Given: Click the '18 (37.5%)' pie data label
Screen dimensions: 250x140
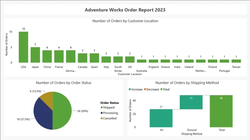Looking at the screenshot, I should pyautogui.click(x=23, y=119).
